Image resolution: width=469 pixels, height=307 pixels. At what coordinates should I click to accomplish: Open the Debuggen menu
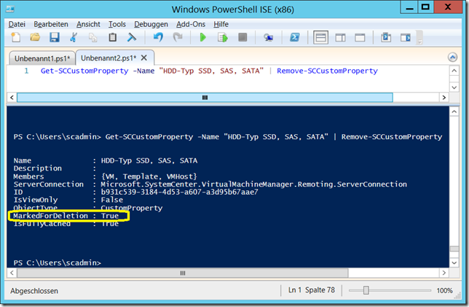pos(151,24)
